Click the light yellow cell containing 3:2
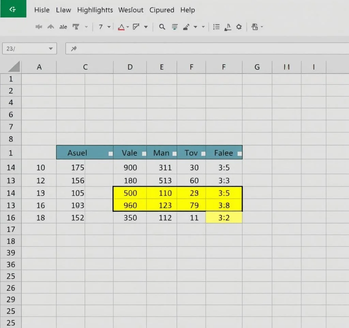Screen dimensions: 349x328 (x=224, y=218)
